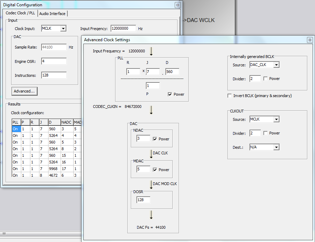Click the horizontal scrollbar at bottom left
Screen dimensions: 315x242
tap(41, 234)
